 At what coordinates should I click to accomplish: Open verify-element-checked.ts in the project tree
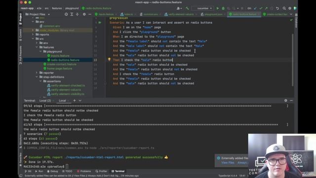pyautogui.click(x=68, y=86)
